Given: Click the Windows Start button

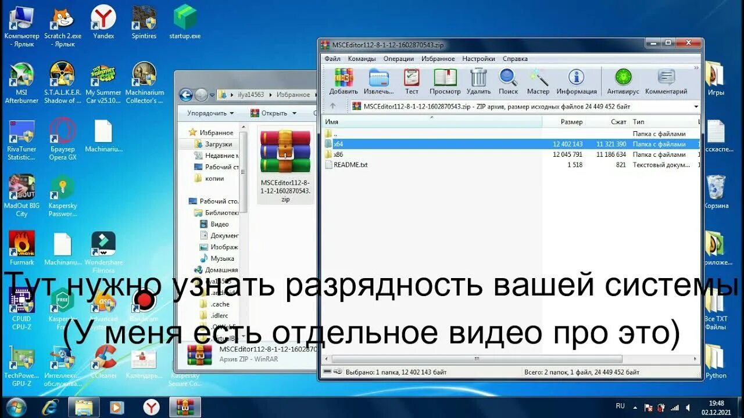Looking at the screenshot, I should click(x=16, y=406).
